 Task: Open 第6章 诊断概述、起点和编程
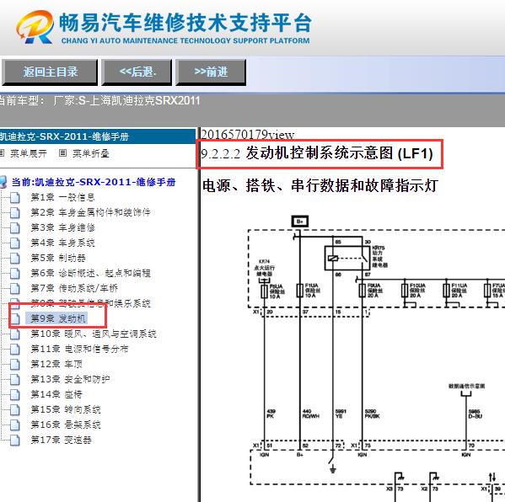tap(90, 273)
